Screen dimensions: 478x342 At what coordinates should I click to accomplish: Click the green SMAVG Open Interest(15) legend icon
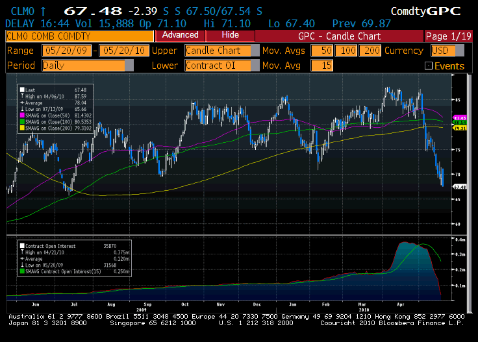[21, 270]
